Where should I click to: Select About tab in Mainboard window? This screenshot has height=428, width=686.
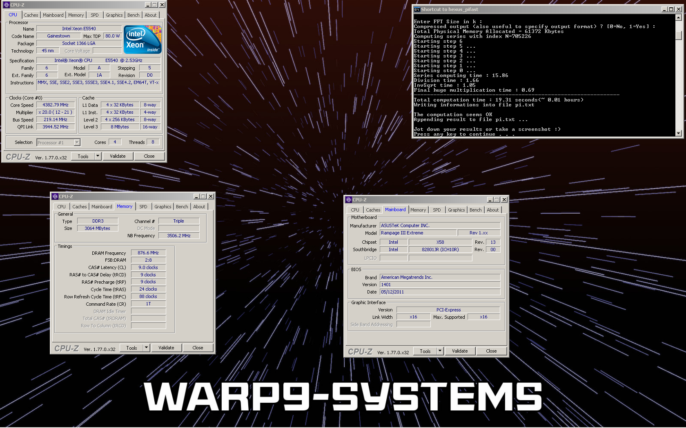pos(493,210)
